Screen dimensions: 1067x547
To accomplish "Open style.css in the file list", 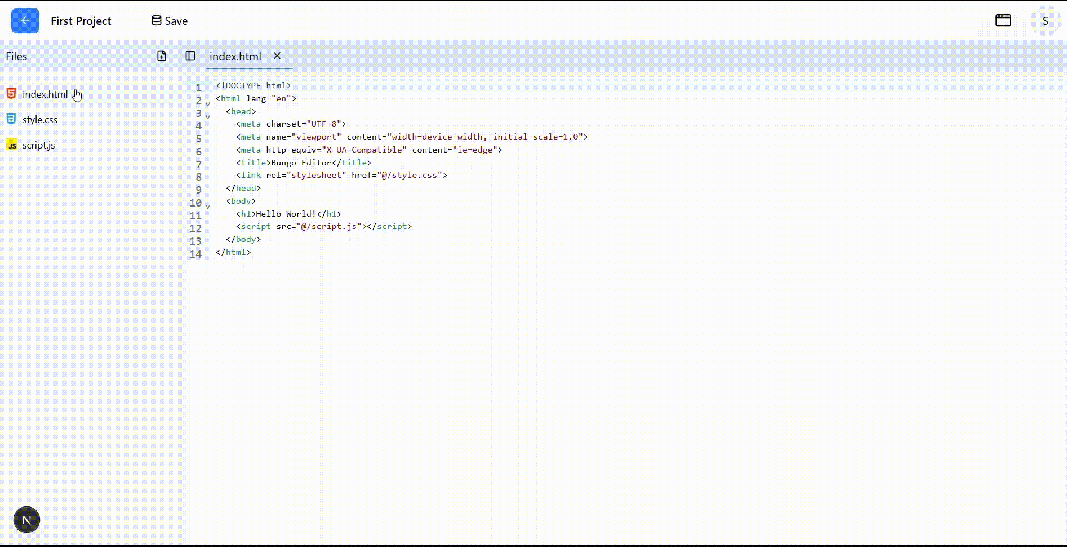I will [40, 119].
